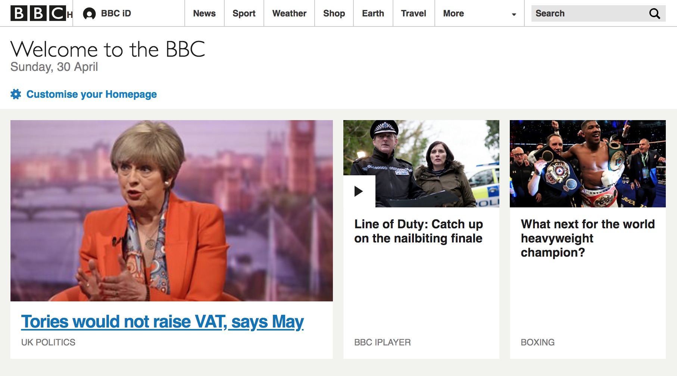Open the BBC iD account icon
This screenshot has height=376, width=677.
pyautogui.click(x=89, y=13)
